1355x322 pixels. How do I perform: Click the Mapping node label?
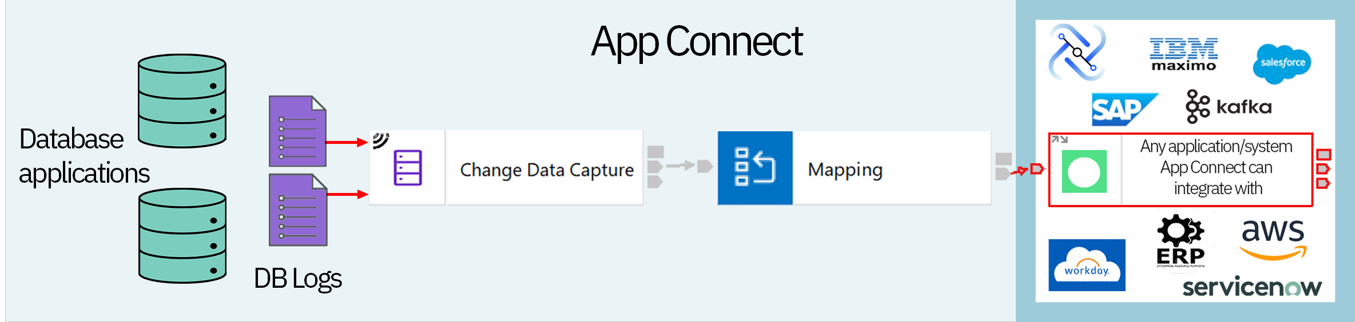[x=845, y=170]
